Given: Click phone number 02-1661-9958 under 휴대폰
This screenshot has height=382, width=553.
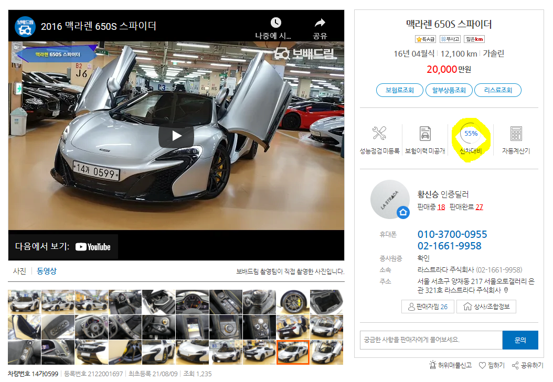Looking at the screenshot, I should point(449,246).
